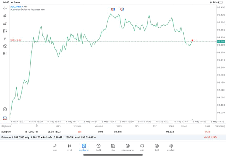
Task: Open the indicators list icon
Action: point(5,24)
